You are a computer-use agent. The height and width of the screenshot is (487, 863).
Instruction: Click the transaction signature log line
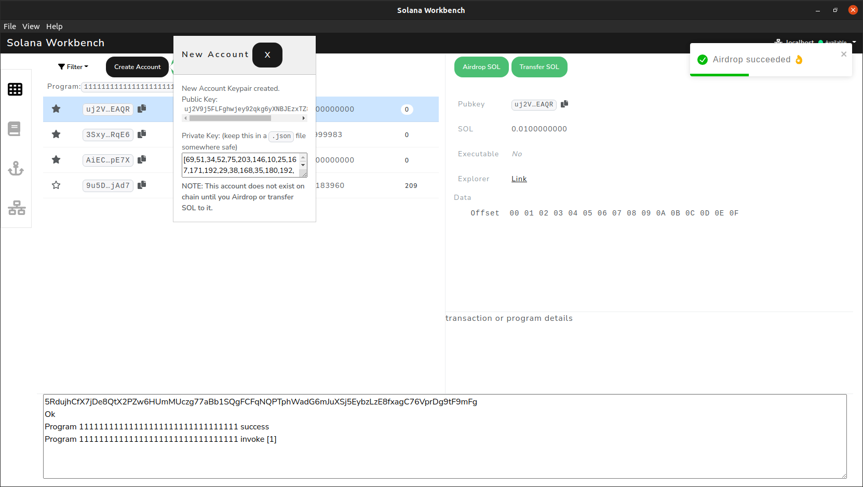[x=261, y=401]
